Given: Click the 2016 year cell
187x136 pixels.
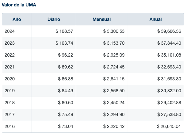Looking at the screenshot, I should tap(10, 126).
